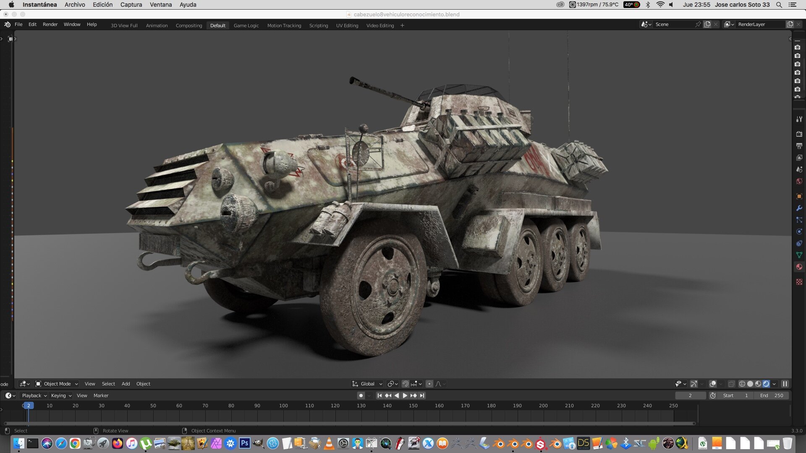Open Finder from the Dock
The width and height of the screenshot is (806, 453).
coord(18,443)
